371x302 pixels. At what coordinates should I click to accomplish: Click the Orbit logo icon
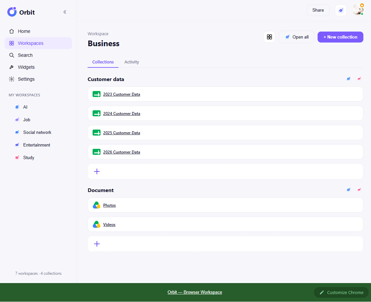pyautogui.click(x=12, y=12)
